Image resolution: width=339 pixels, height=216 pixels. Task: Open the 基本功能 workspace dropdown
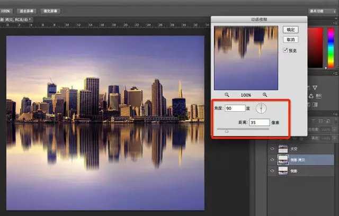[323, 11]
